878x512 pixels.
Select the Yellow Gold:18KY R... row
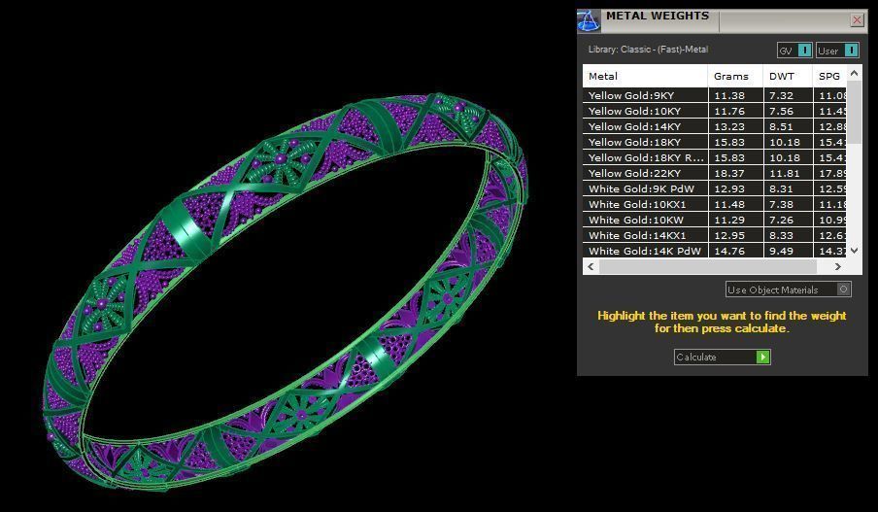715,158
